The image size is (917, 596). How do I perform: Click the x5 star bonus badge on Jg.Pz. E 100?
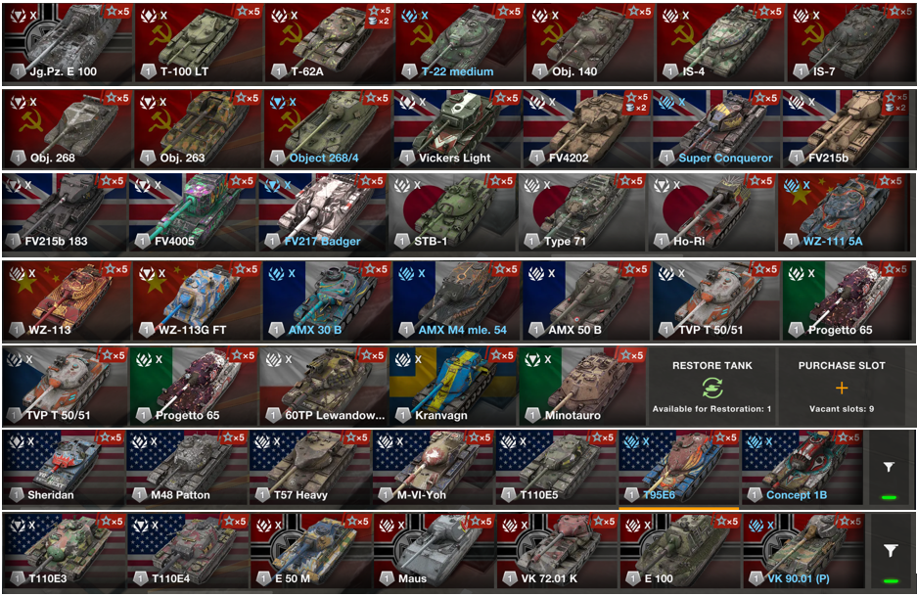117,11
